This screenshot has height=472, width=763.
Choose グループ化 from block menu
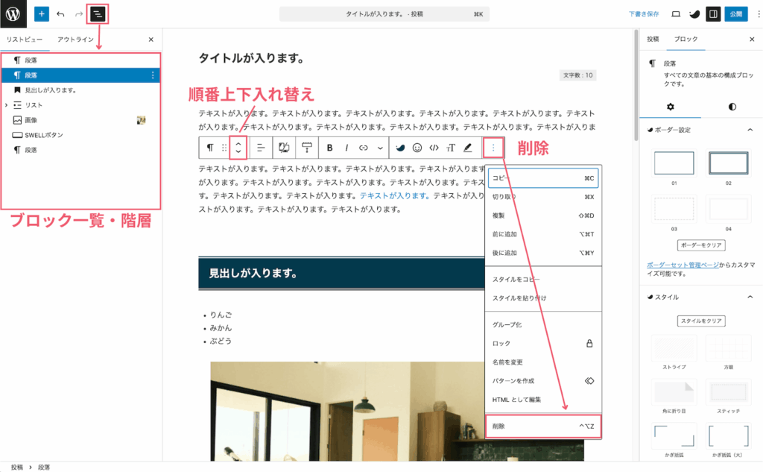coord(543,324)
